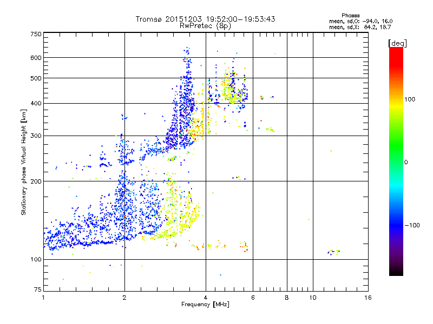Click the 'mean, sd,X: 84.2, 18.7' line
Image resolution: width=433 pixels, height=324 pixels.
360,27
